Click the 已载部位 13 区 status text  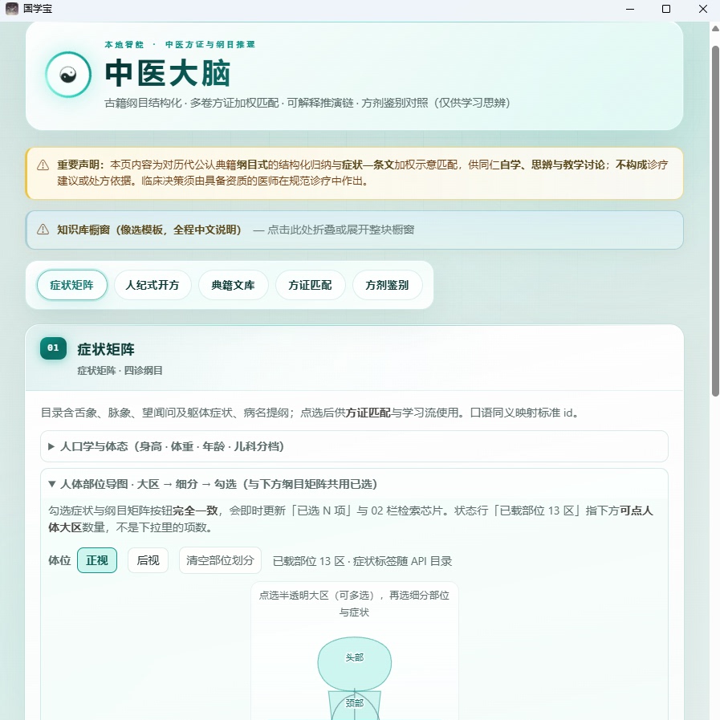[362, 561]
